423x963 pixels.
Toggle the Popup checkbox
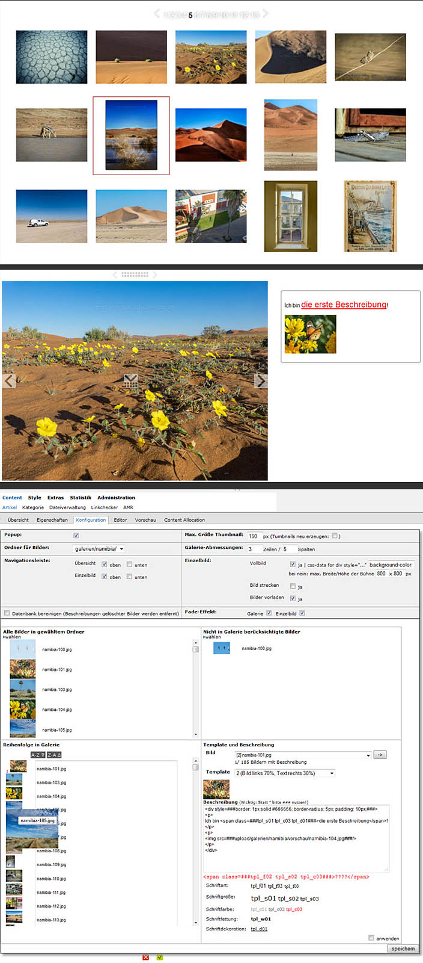(x=76, y=535)
